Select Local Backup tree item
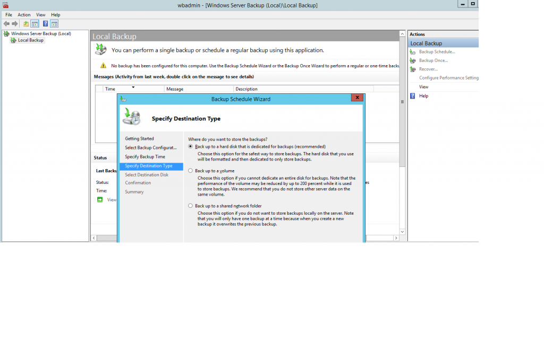544x362 pixels. point(30,40)
